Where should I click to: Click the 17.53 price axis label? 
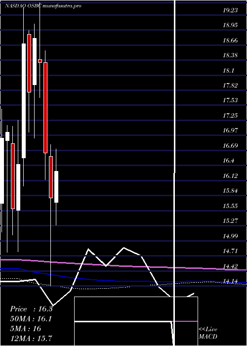(x=230, y=100)
